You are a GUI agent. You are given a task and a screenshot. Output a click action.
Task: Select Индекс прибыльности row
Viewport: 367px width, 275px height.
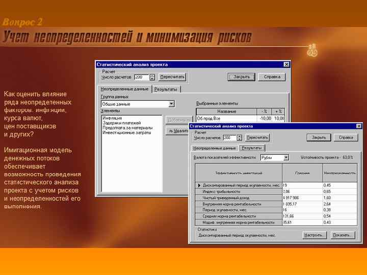pos(276,191)
